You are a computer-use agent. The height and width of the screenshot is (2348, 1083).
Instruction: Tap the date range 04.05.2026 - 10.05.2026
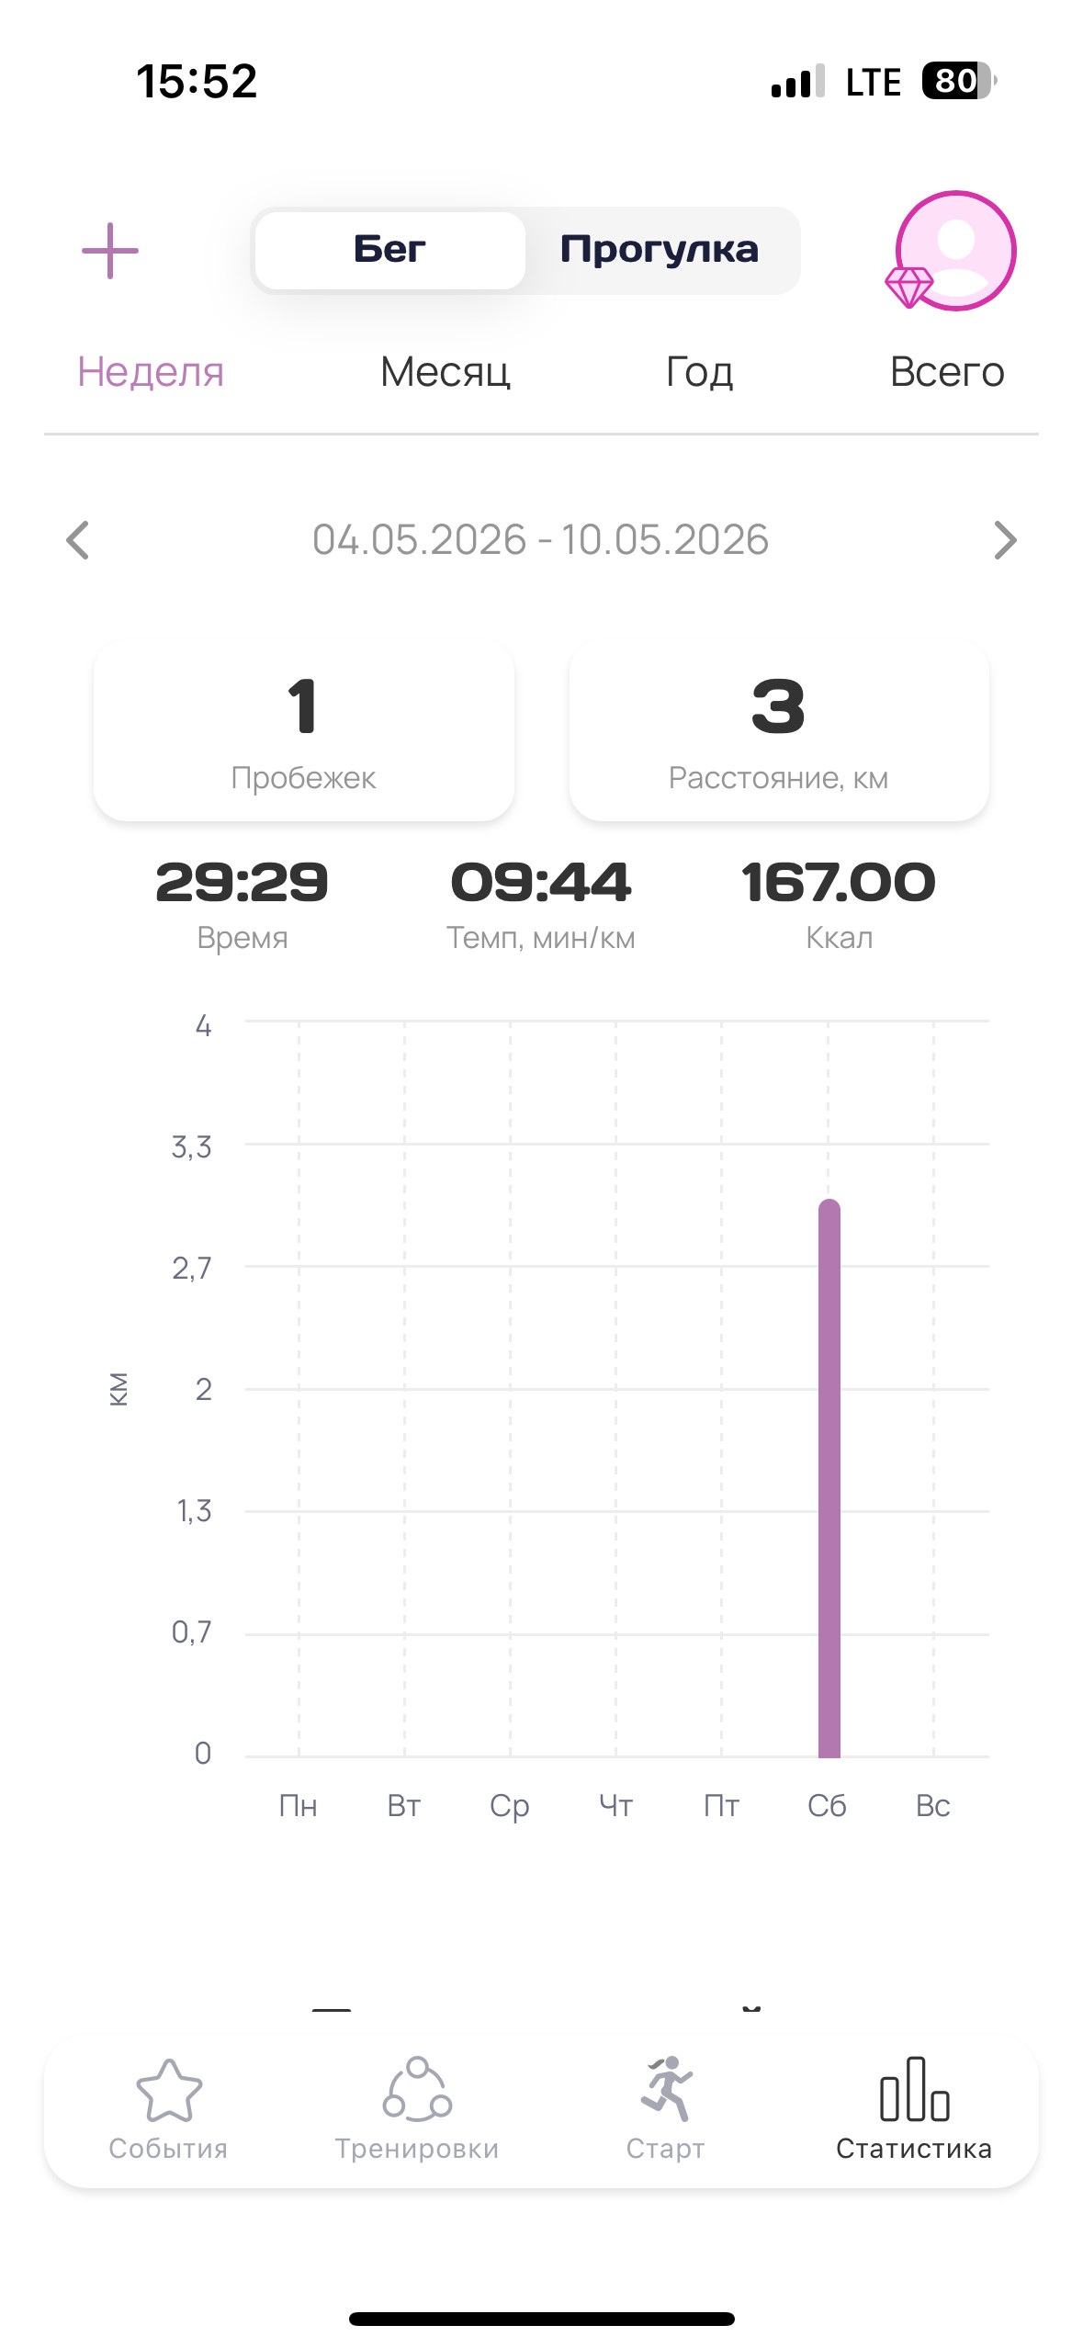point(540,540)
